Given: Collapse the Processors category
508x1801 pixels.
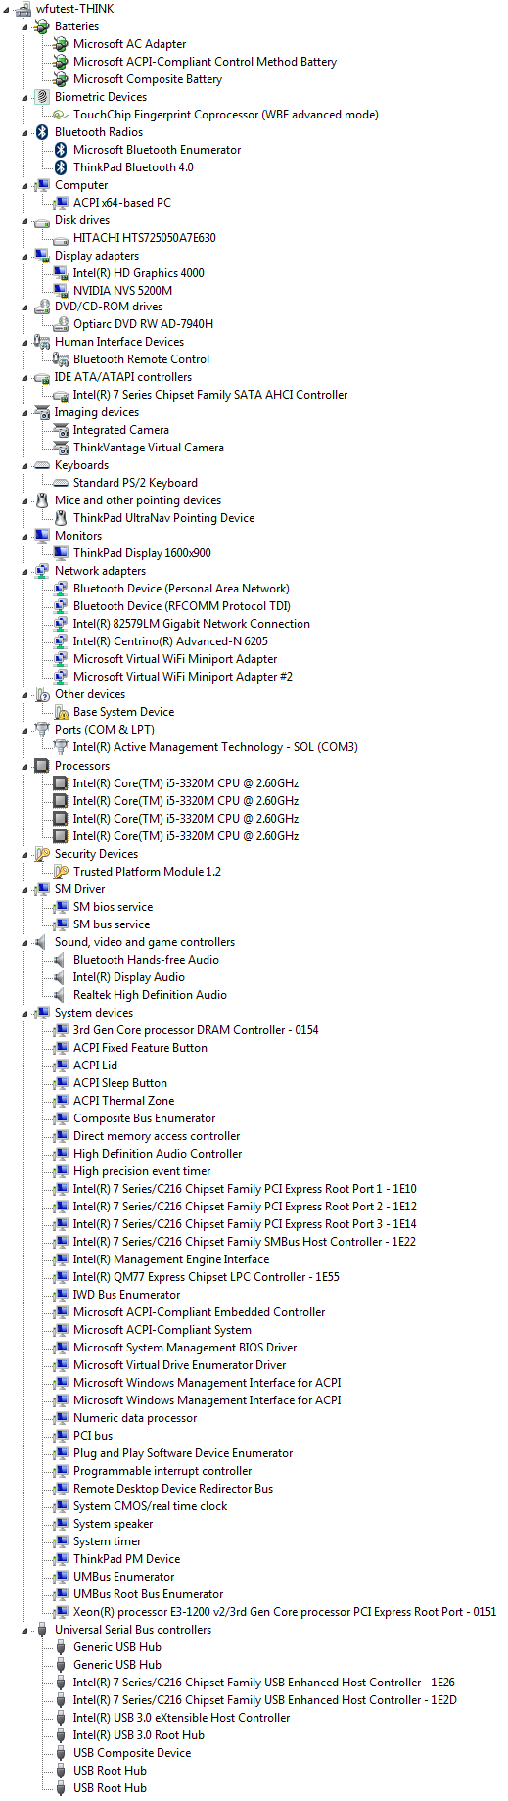Looking at the screenshot, I should tap(25, 767).
